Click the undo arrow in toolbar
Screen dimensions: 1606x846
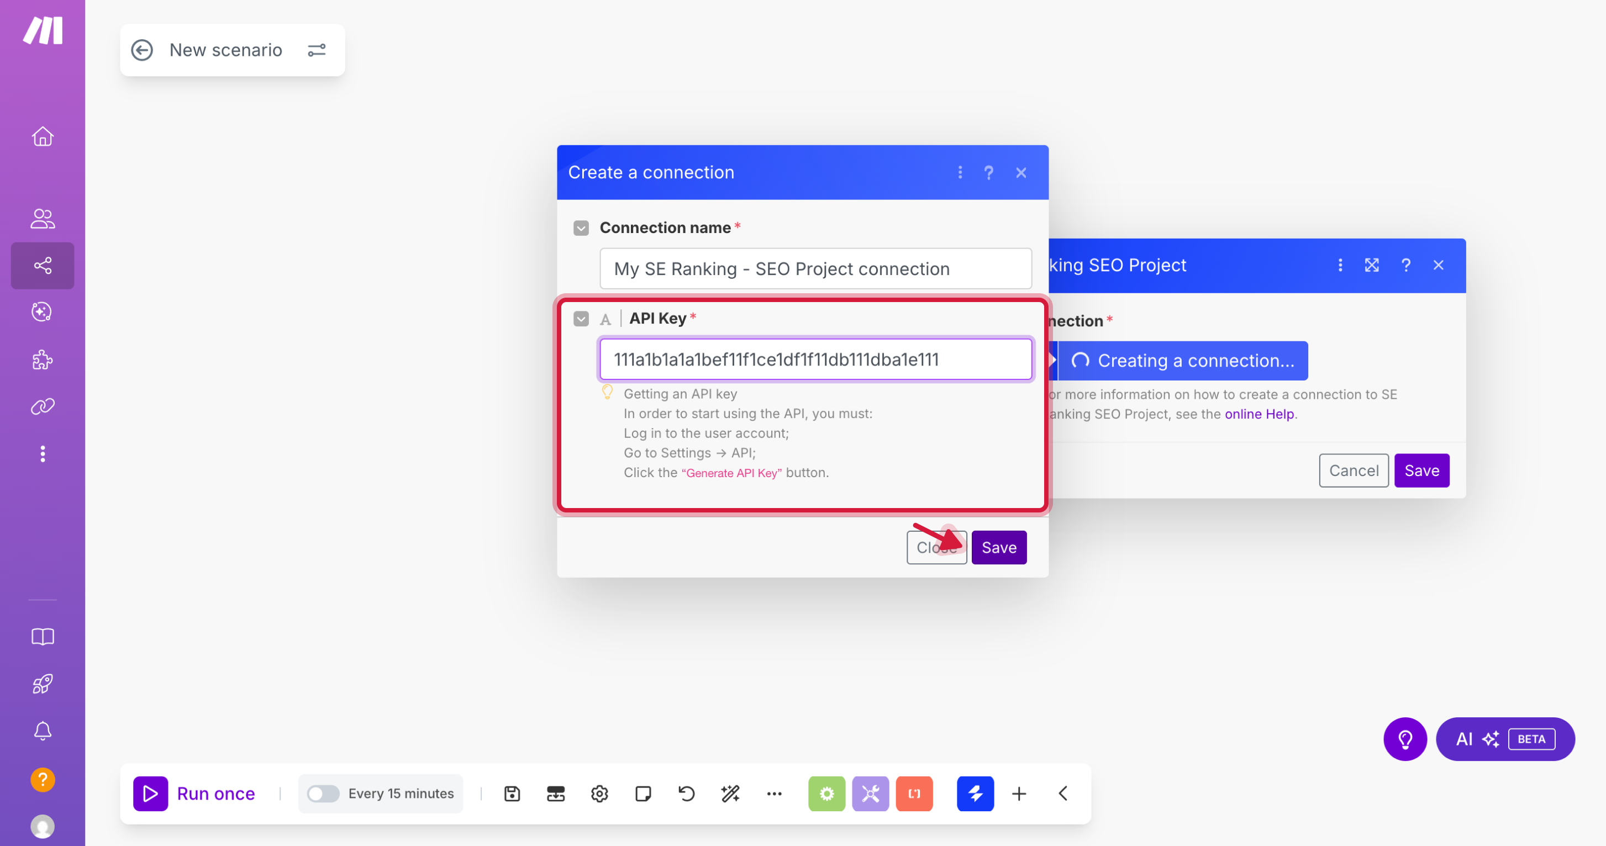pyautogui.click(x=686, y=793)
